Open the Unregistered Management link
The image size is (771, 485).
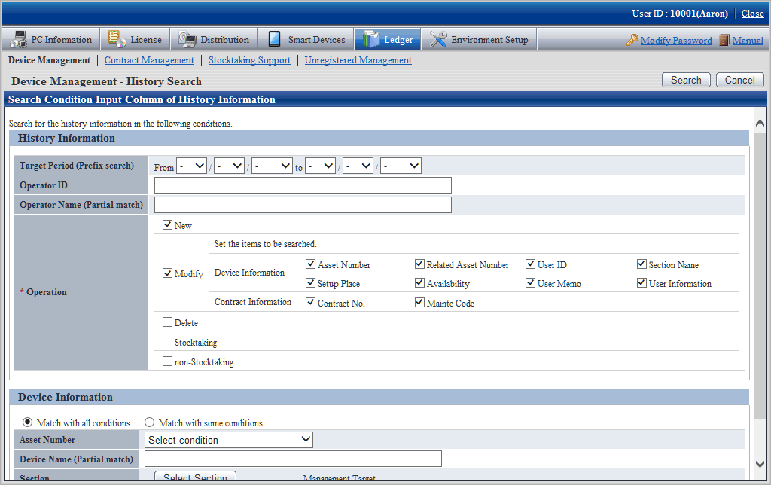click(x=358, y=60)
